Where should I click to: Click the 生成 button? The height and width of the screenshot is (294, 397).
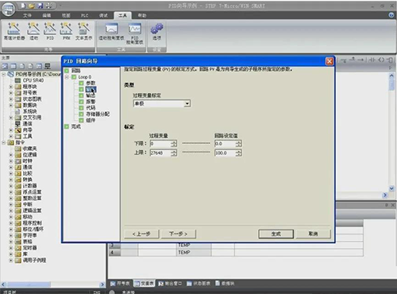pos(276,234)
